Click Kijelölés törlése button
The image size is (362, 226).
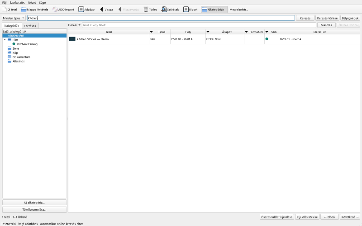pos(307,217)
